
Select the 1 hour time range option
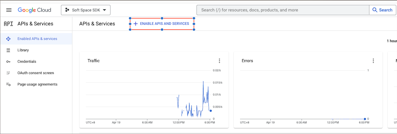392,41
